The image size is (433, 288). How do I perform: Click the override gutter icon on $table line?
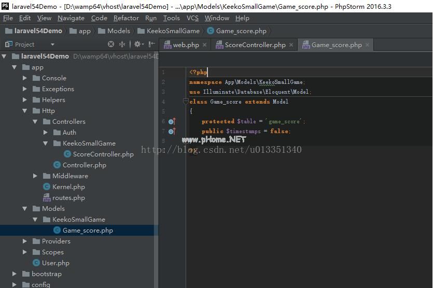pyautogui.click(x=172, y=121)
